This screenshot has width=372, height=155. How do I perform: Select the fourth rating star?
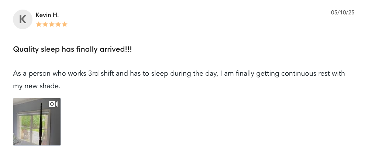(58, 24)
